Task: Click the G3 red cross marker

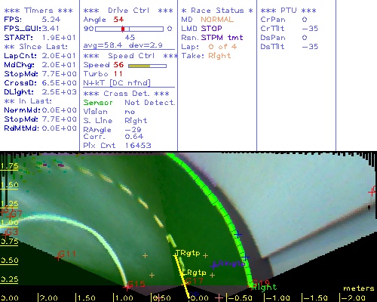Action: point(5,235)
